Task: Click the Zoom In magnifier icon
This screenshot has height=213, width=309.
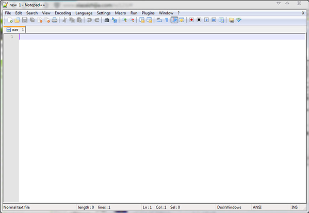Action: pos(124,20)
